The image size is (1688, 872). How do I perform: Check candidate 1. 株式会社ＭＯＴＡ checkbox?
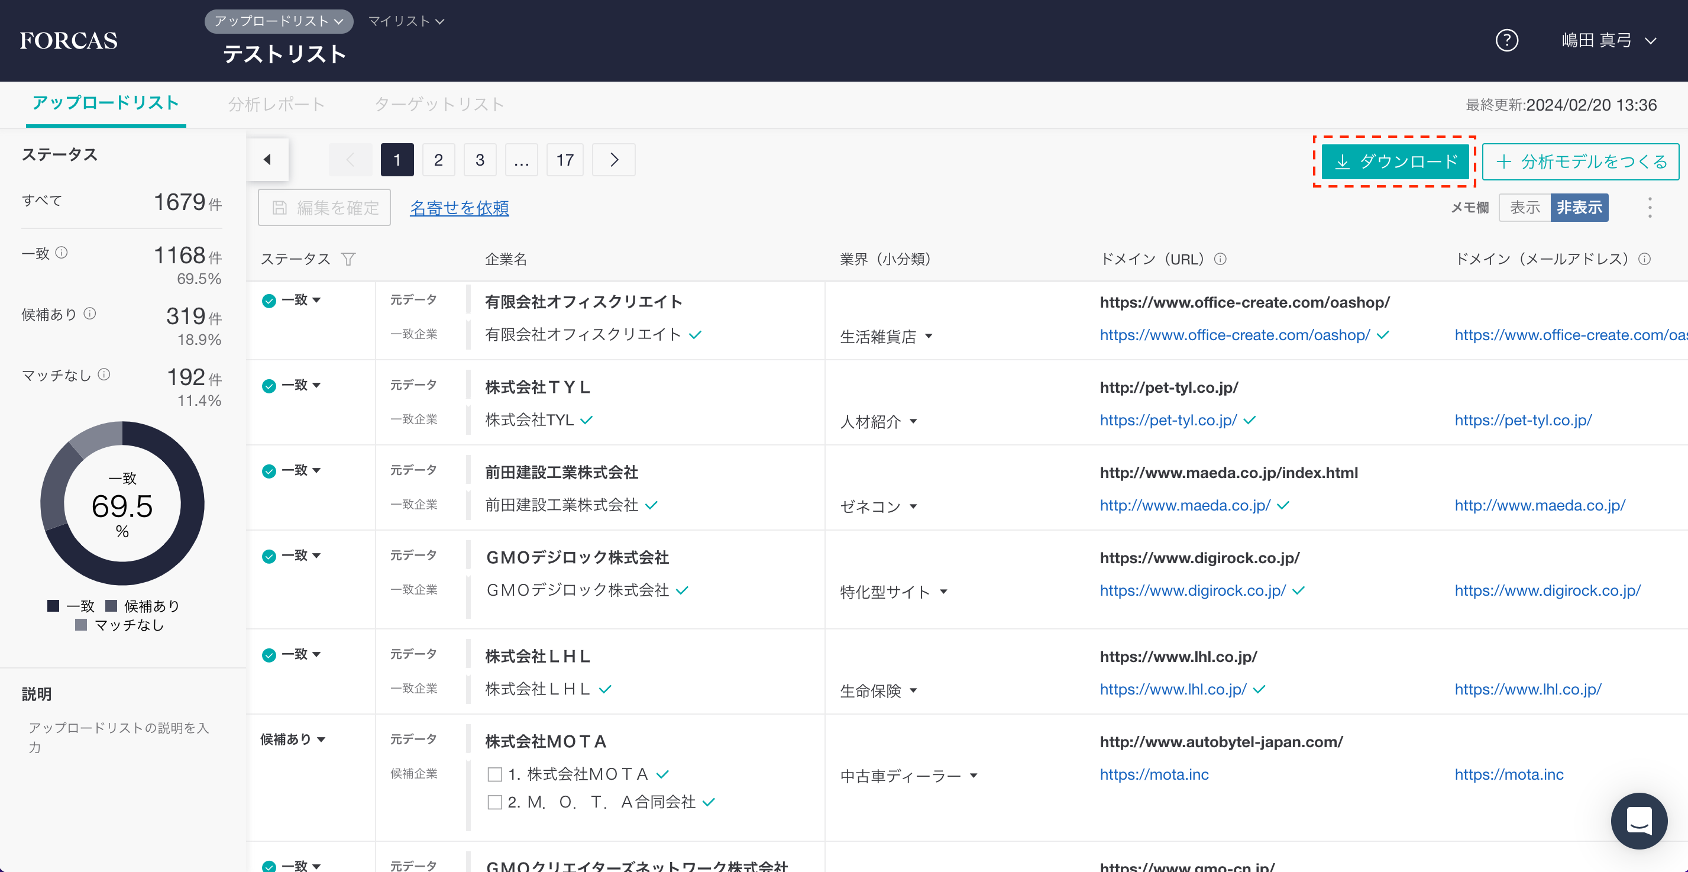[x=494, y=774]
